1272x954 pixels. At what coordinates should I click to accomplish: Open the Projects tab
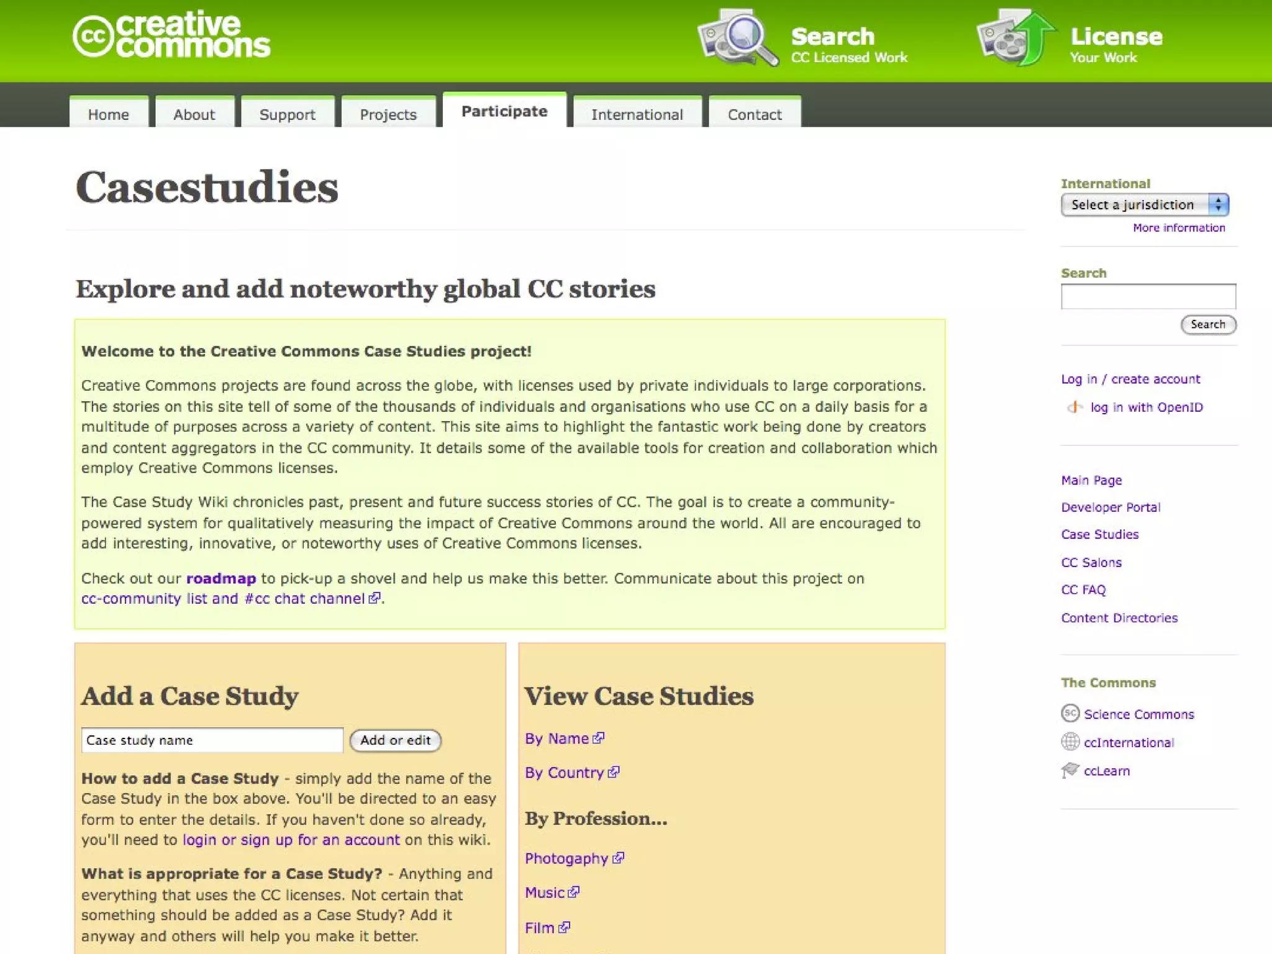tap(388, 114)
